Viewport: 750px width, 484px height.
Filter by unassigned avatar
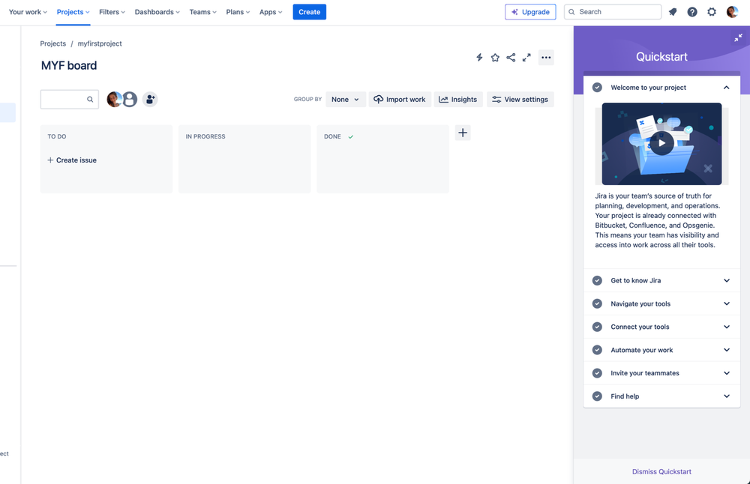(130, 100)
